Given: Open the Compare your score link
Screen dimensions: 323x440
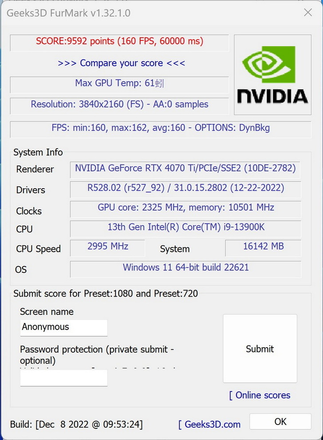Looking at the screenshot, I should pyautogui.click(x=121, y=63).
